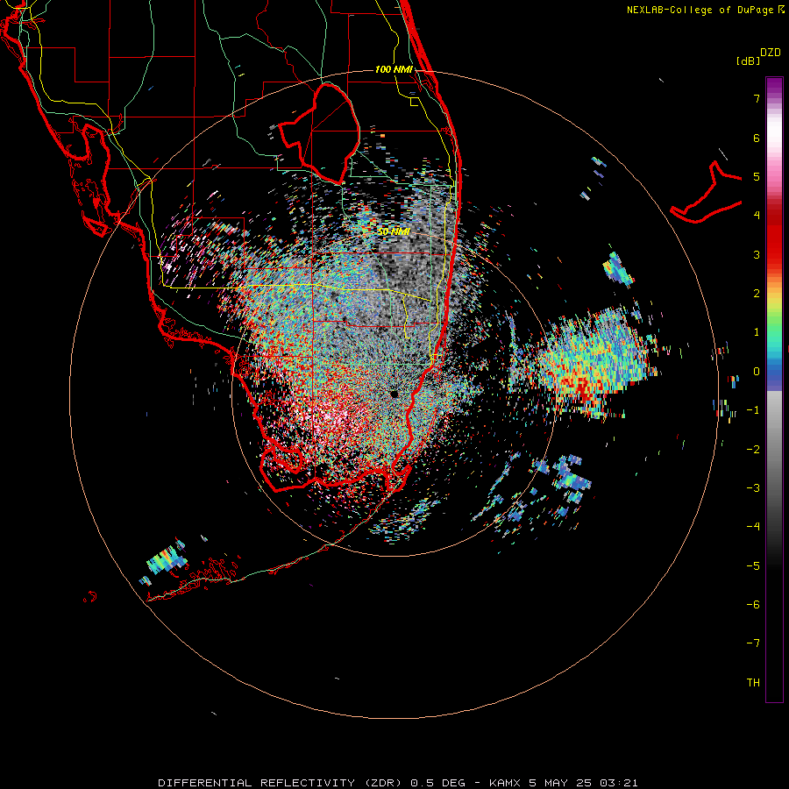Click the 1 value on the color scale
Screen dimensions: 789x789
757,332
